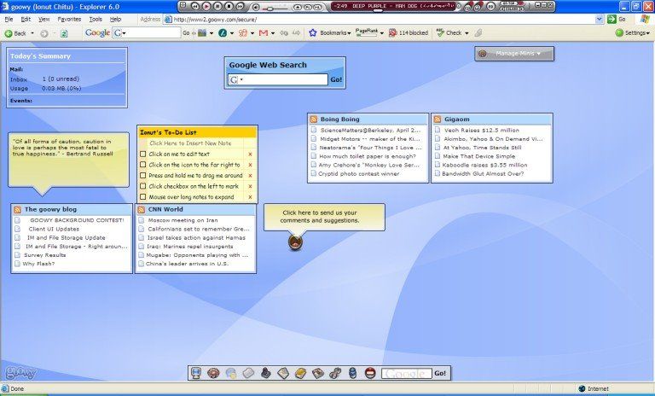Click the Google search field in bottom dock

pyautogui.click(x=407, y=373)
